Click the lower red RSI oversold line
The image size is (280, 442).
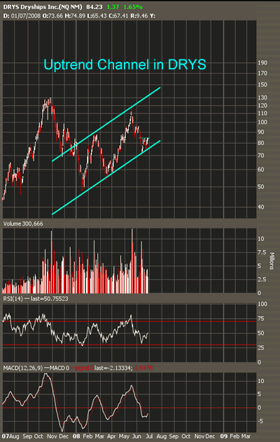tap(129, 345)
